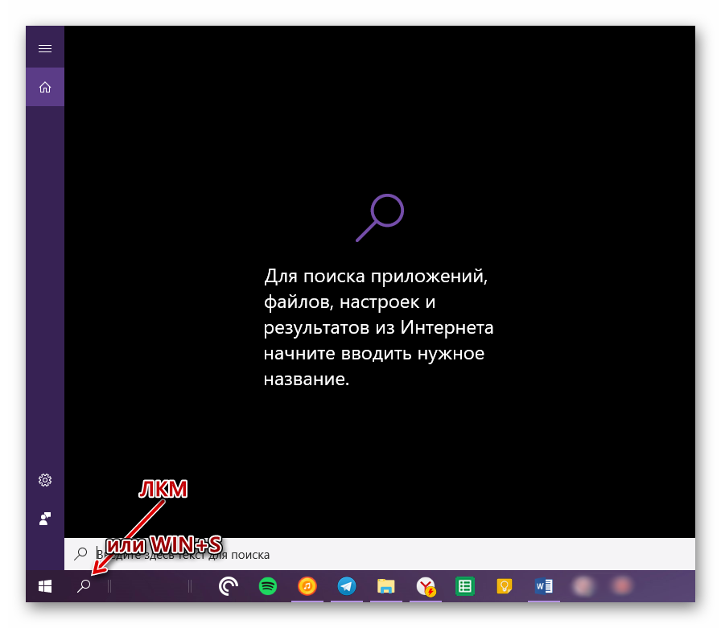
Task: Expand the hamburger menu in search panel
Action: (x=45, y=48)
